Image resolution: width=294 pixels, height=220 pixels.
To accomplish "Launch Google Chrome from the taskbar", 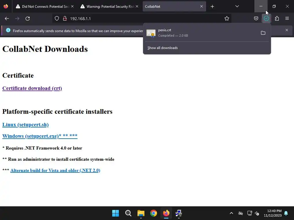I will pyautogui.click(x=153, y=213).
